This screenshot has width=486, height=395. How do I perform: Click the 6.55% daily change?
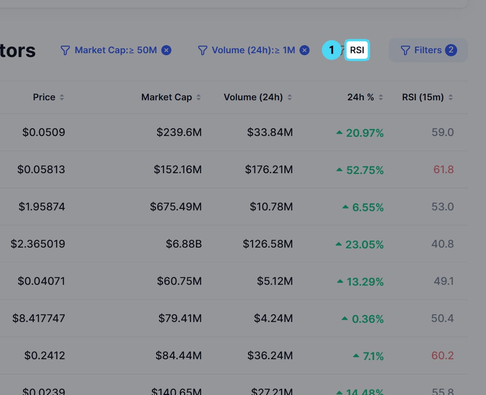pos(363,207)
